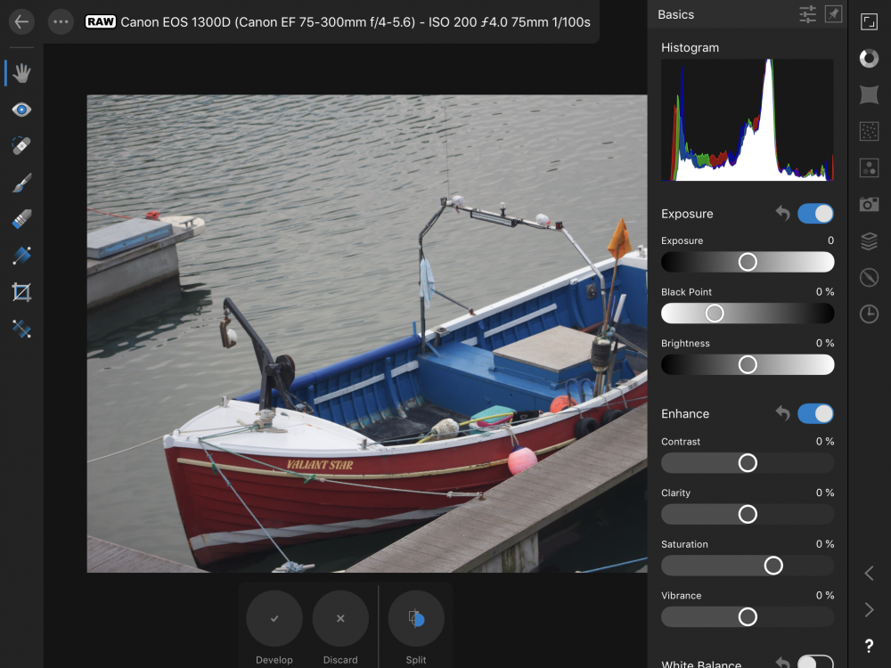Select the Blemish Removal tool
Screen dimensions: 891x668
20,146
